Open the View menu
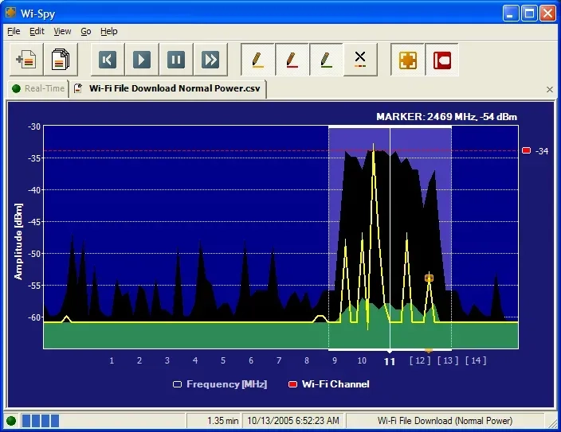The height and width of the screenshot is (432, 561). coord(62,32)
